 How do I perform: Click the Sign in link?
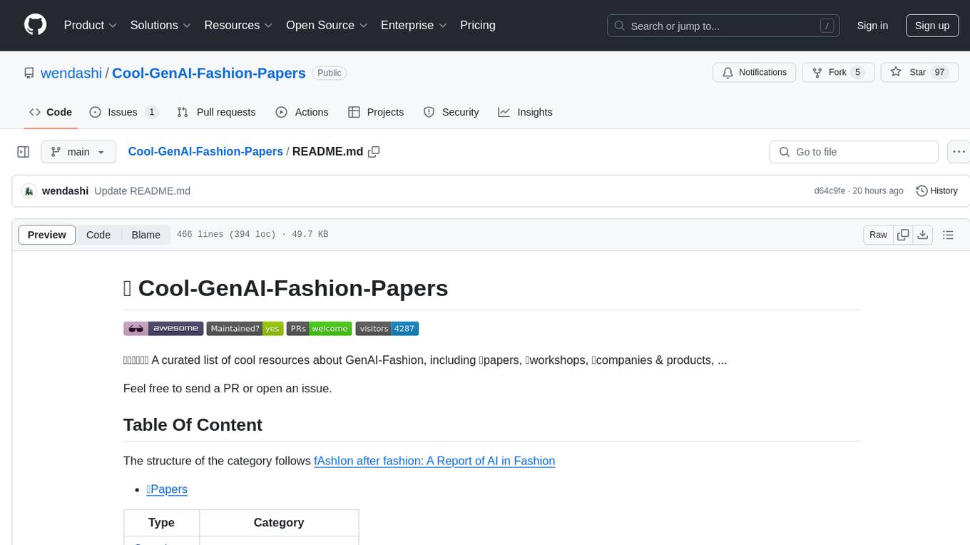pyautogui.click(x=872, y=26)
